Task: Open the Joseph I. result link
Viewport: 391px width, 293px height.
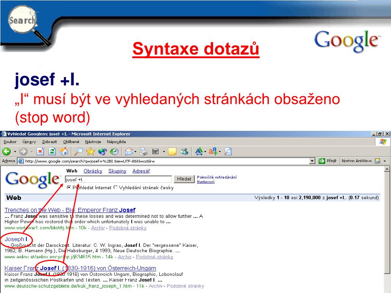Action: pos(16,239)
